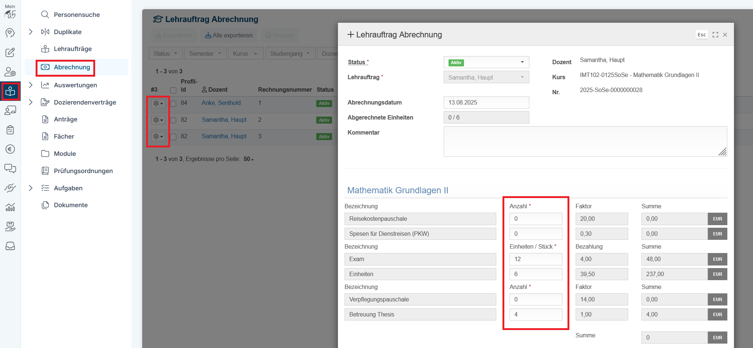Open the clipboard icon in left sidebar
Viewport: 753px width, 348px height.
[10, 129]
